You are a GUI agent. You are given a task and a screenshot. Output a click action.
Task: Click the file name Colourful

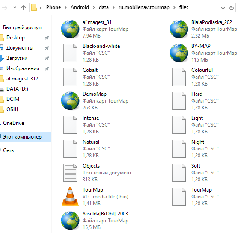202,70
